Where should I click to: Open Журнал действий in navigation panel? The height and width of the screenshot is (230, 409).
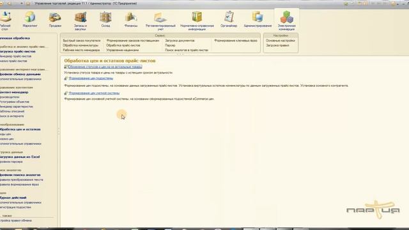pos(13,197)
